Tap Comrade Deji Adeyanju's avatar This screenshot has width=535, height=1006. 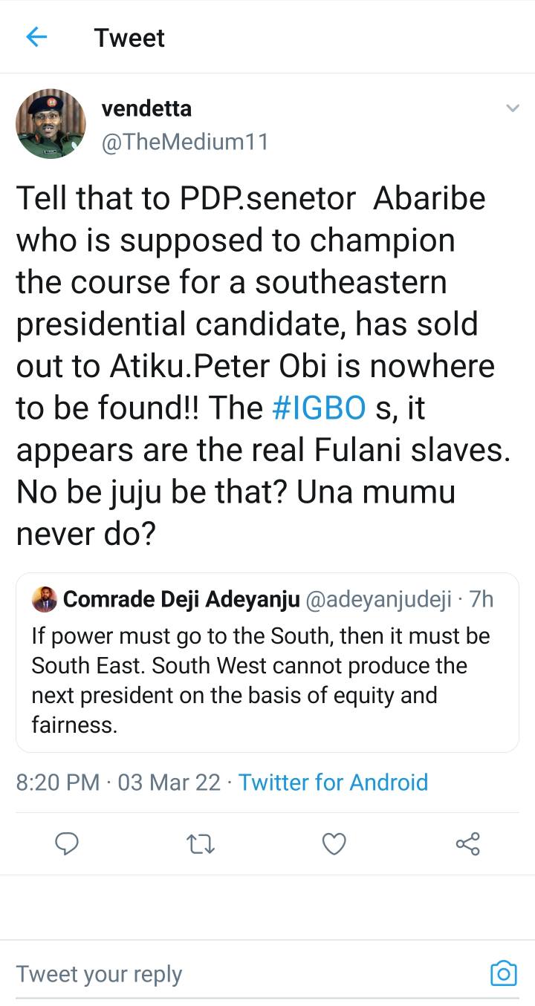pos(45,600)
